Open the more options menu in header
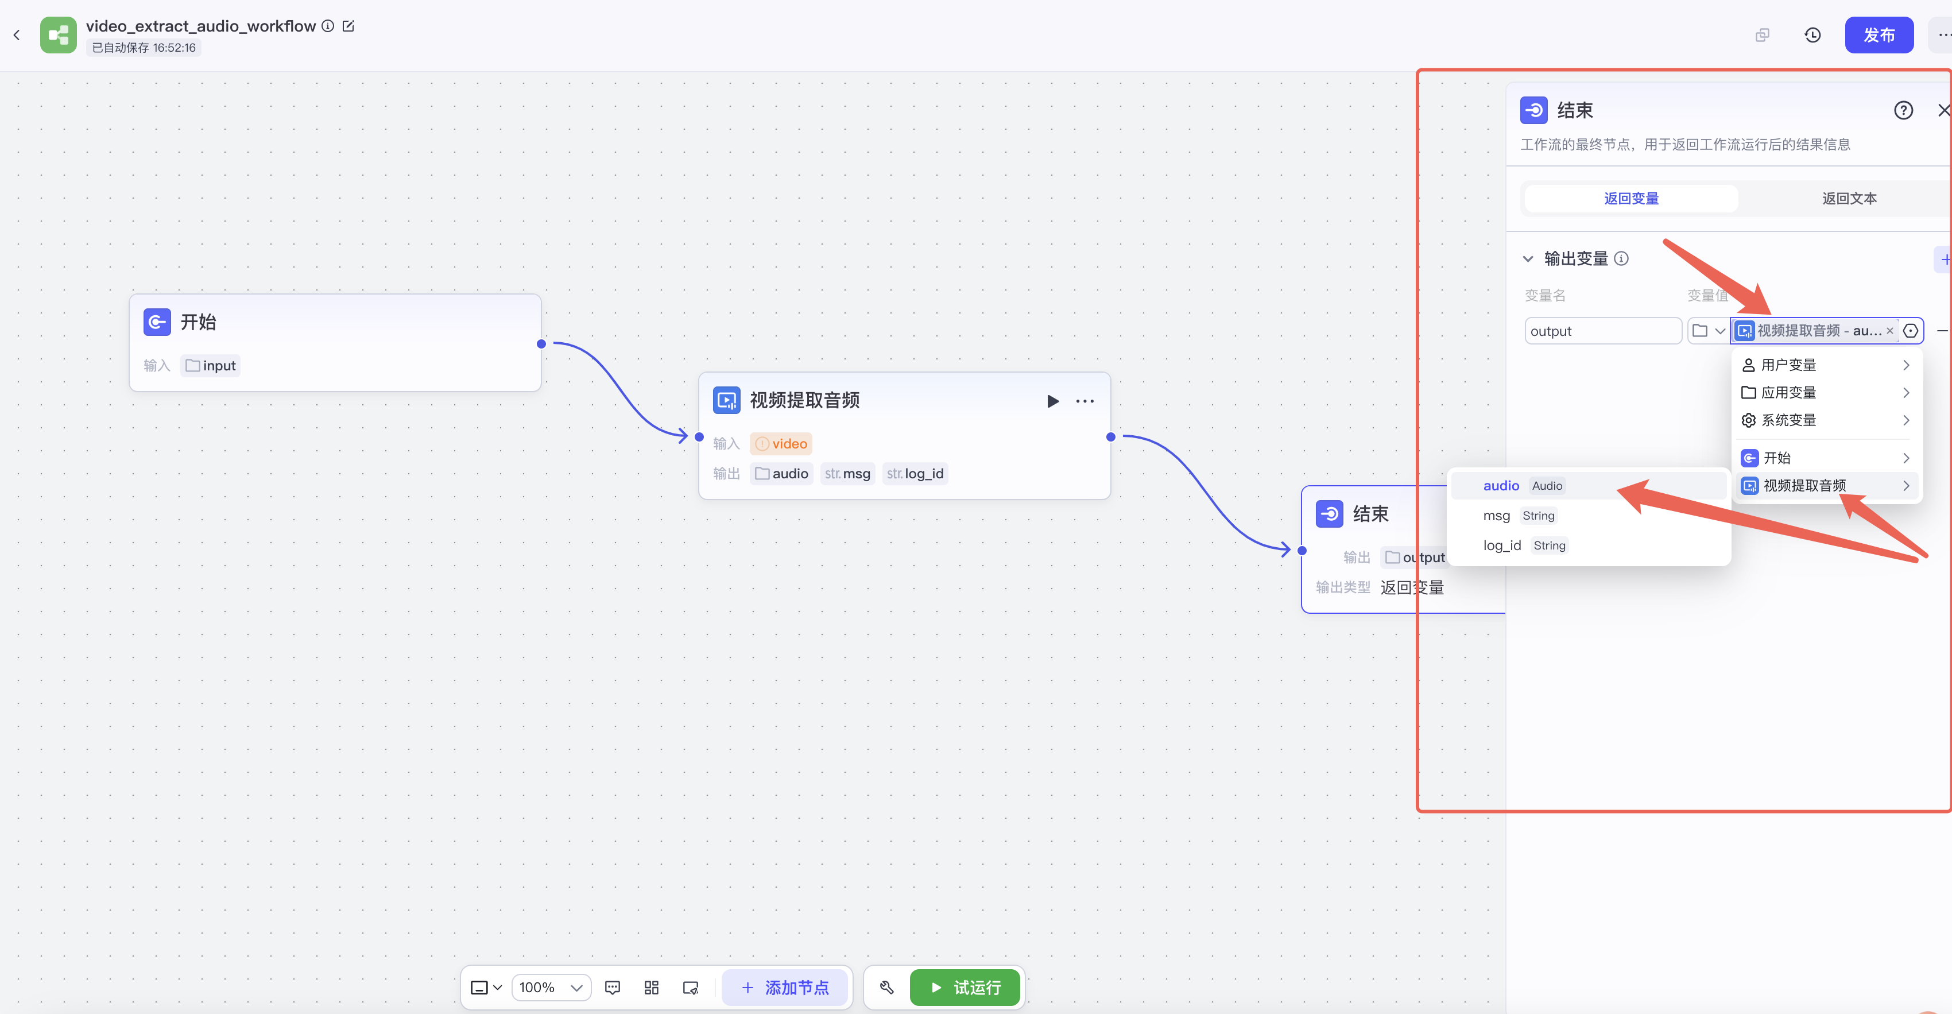Screen dimensions: 1952x1014 pos(1943,35)
